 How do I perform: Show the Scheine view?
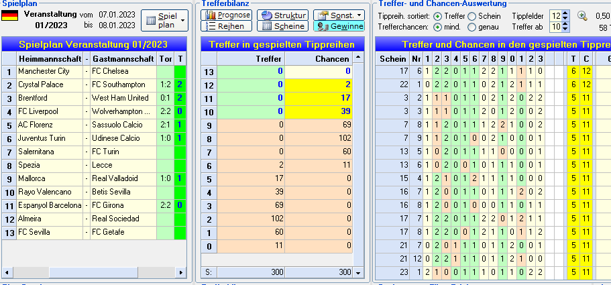click(x=282, y=26)
